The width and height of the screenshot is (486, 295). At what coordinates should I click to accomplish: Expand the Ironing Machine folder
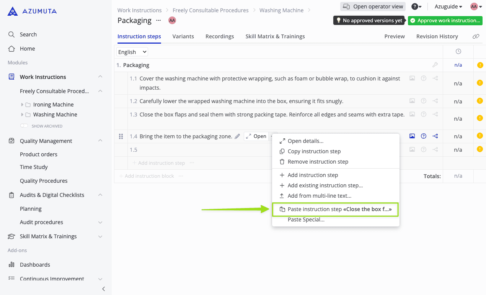click(x=22, y=105)
